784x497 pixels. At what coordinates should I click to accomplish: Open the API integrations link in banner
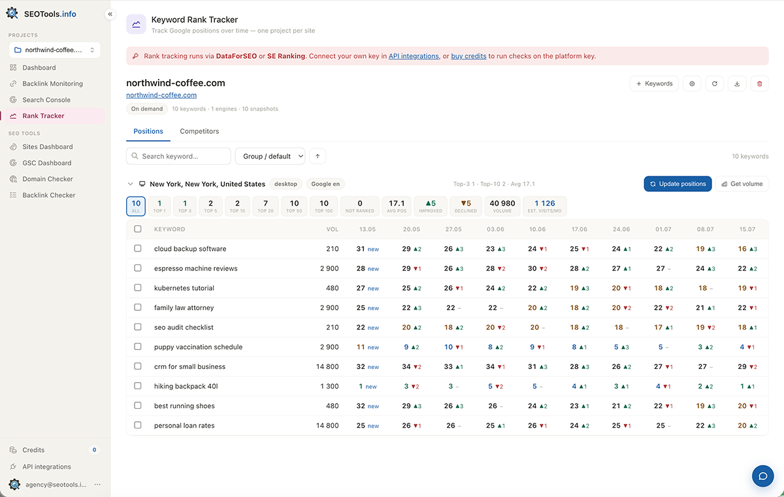pos(414,56)
